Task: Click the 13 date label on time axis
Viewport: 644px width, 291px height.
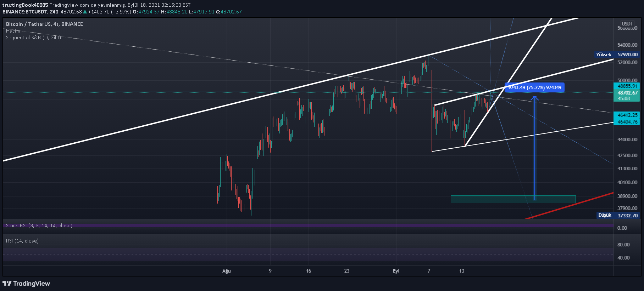Action: pos(462,271)
